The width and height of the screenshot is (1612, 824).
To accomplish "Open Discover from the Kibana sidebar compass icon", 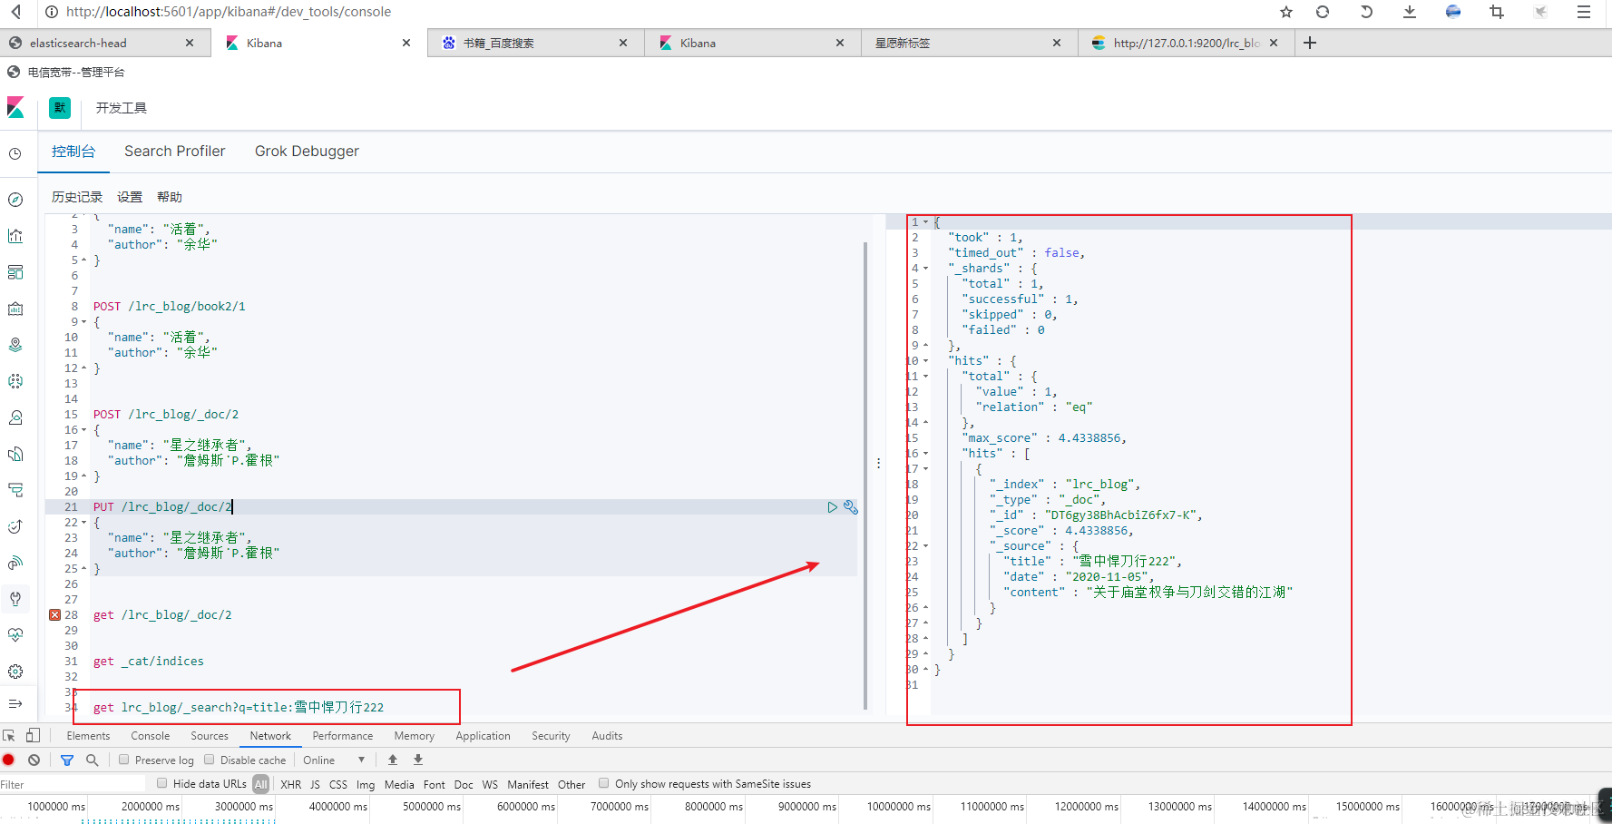I will [15, 200].
